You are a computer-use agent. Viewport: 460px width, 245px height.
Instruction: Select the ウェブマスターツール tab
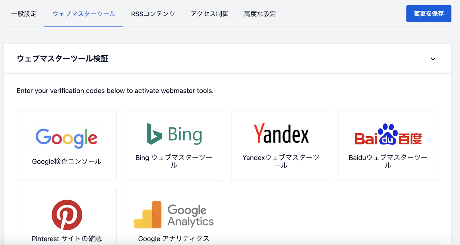pos(84,14)
